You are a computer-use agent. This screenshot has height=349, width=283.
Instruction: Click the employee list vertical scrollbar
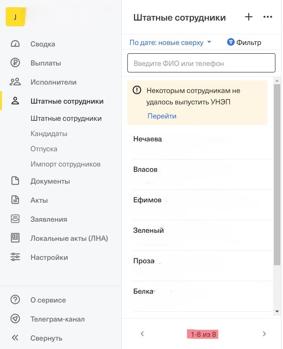[x=277, y=171]
